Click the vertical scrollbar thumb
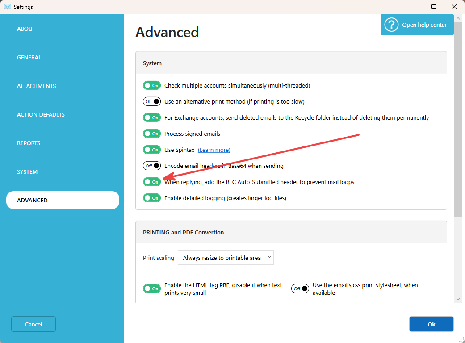This screenshot has width=465, height=343. pyautogui.click(x=458, y=120)
